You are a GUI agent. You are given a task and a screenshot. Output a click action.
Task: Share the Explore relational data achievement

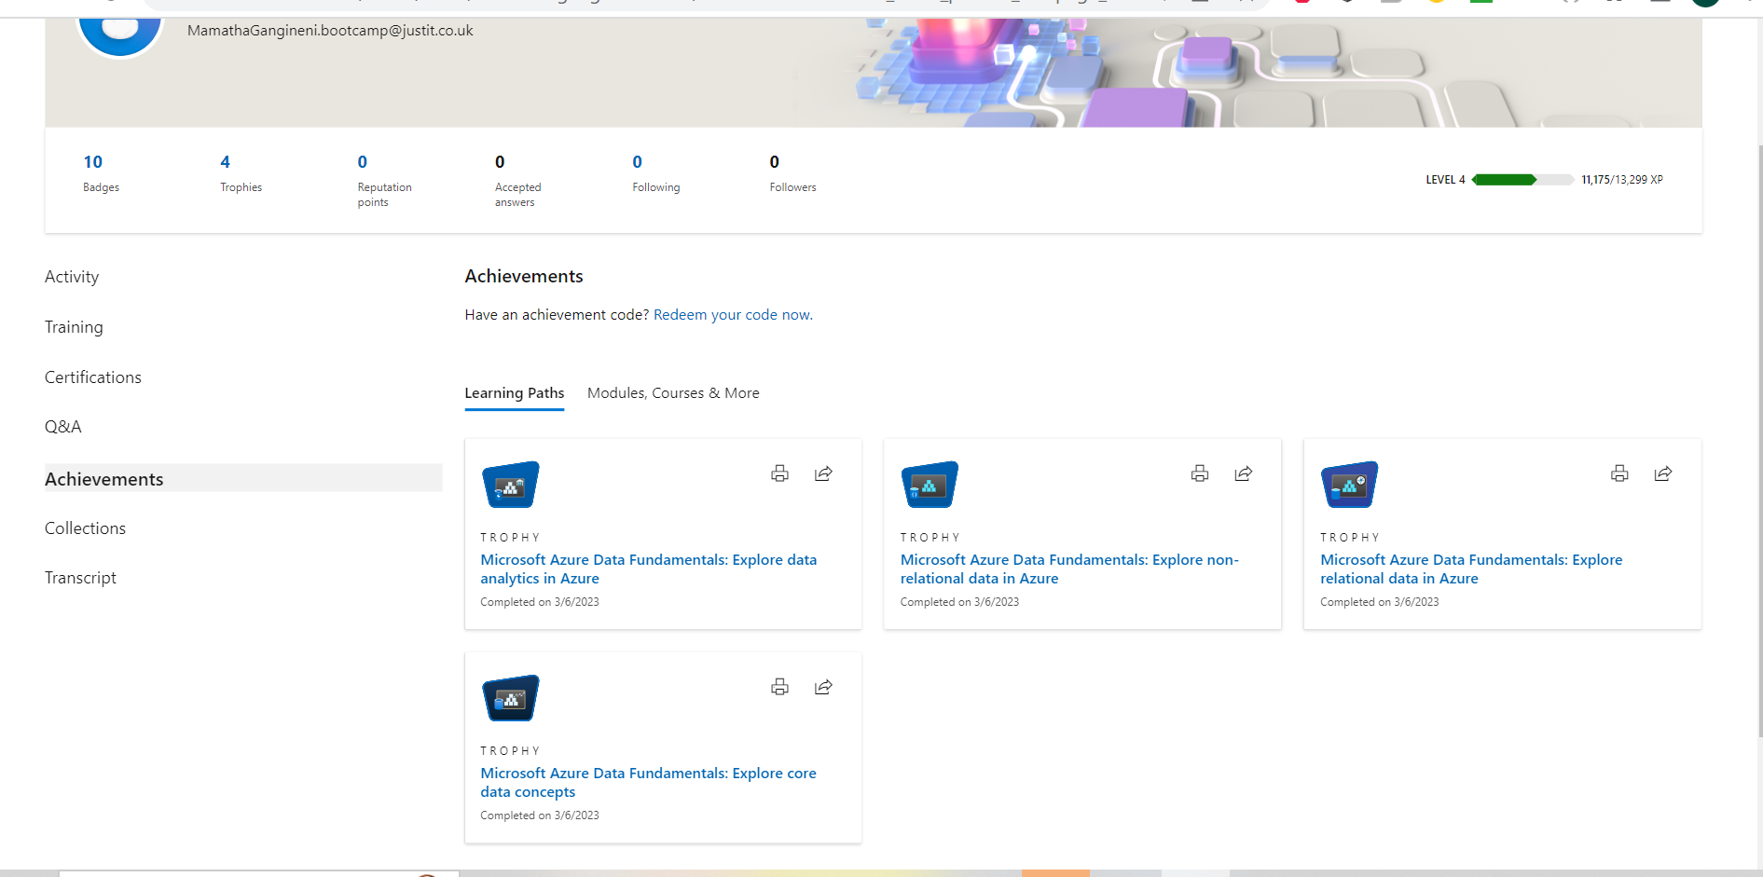[x=1663, y=473]
